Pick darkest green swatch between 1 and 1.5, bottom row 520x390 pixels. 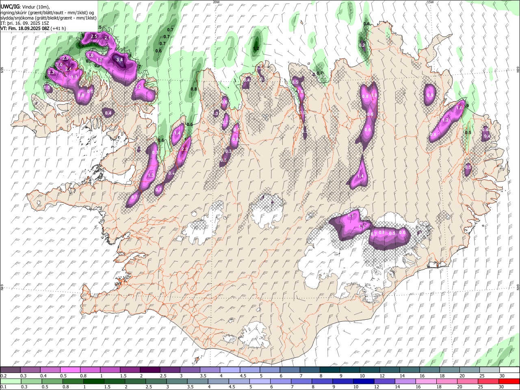(93, 381)
